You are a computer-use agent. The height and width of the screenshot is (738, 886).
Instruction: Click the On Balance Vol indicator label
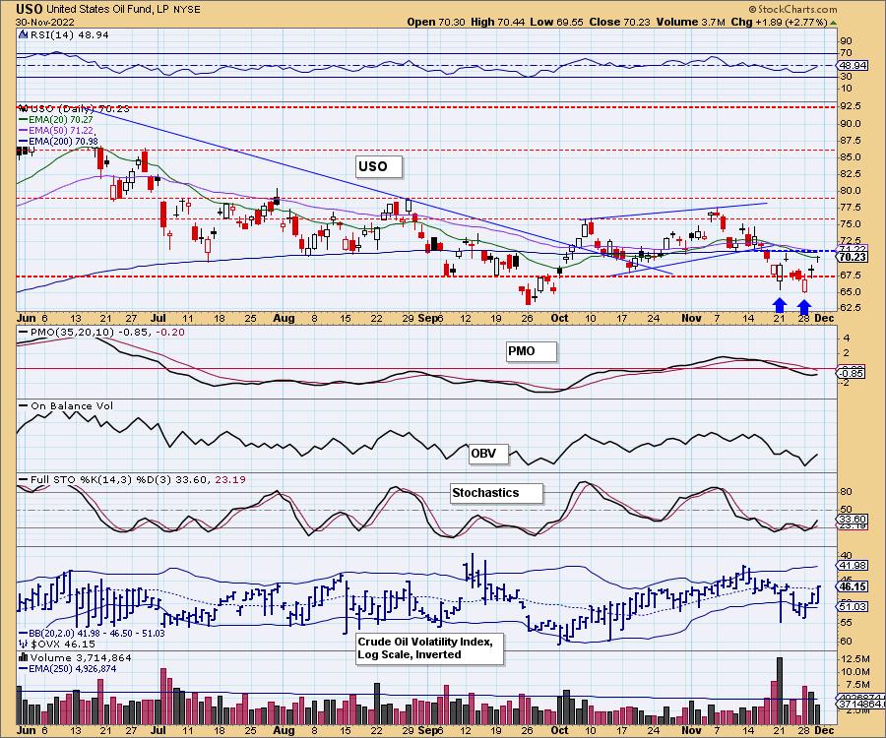coord(66,406)
